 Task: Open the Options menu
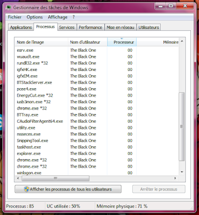(34, 17)
